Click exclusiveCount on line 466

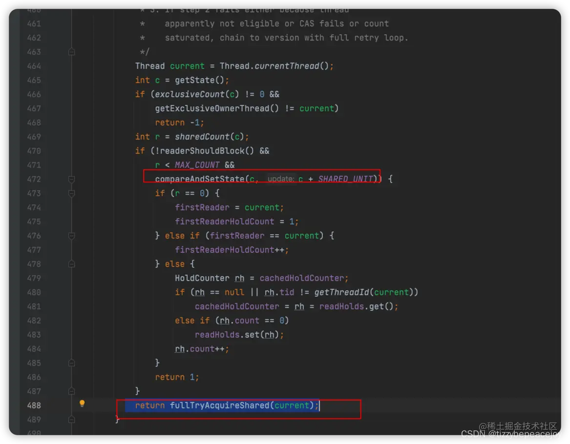tap(190, 94)
